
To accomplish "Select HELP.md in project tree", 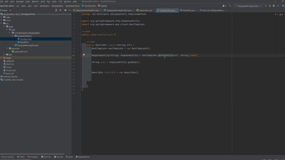I will (x=10, y=64).
